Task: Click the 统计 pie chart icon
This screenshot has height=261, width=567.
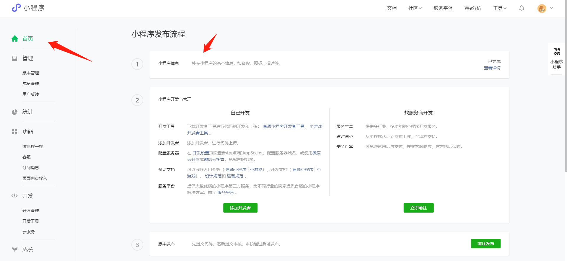Action: tap(14, 112)
